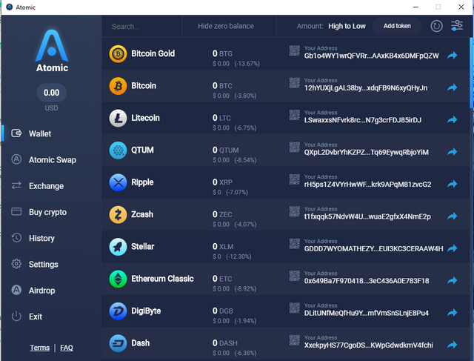Viewport: 474px width, 361px height.
Task: Click the Dash address XxekpyHS77CgoDS...KWpGdwdkmV4fchi
Action: point(369,345)
